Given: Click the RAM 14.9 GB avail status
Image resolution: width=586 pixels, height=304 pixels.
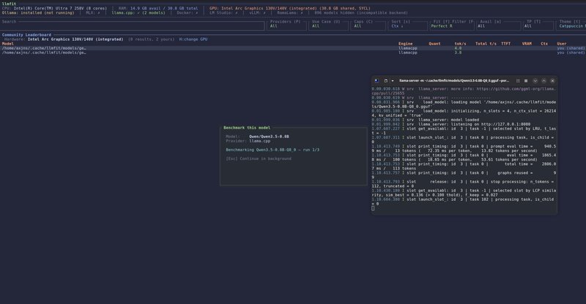Looking at the screenshot, I should [x=158, y=8].
